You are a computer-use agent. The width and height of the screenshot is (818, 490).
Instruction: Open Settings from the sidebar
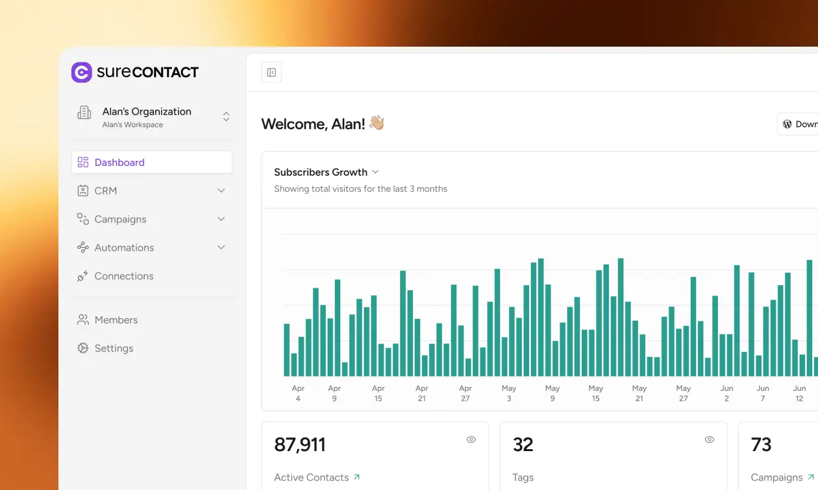tap(152, 348)
